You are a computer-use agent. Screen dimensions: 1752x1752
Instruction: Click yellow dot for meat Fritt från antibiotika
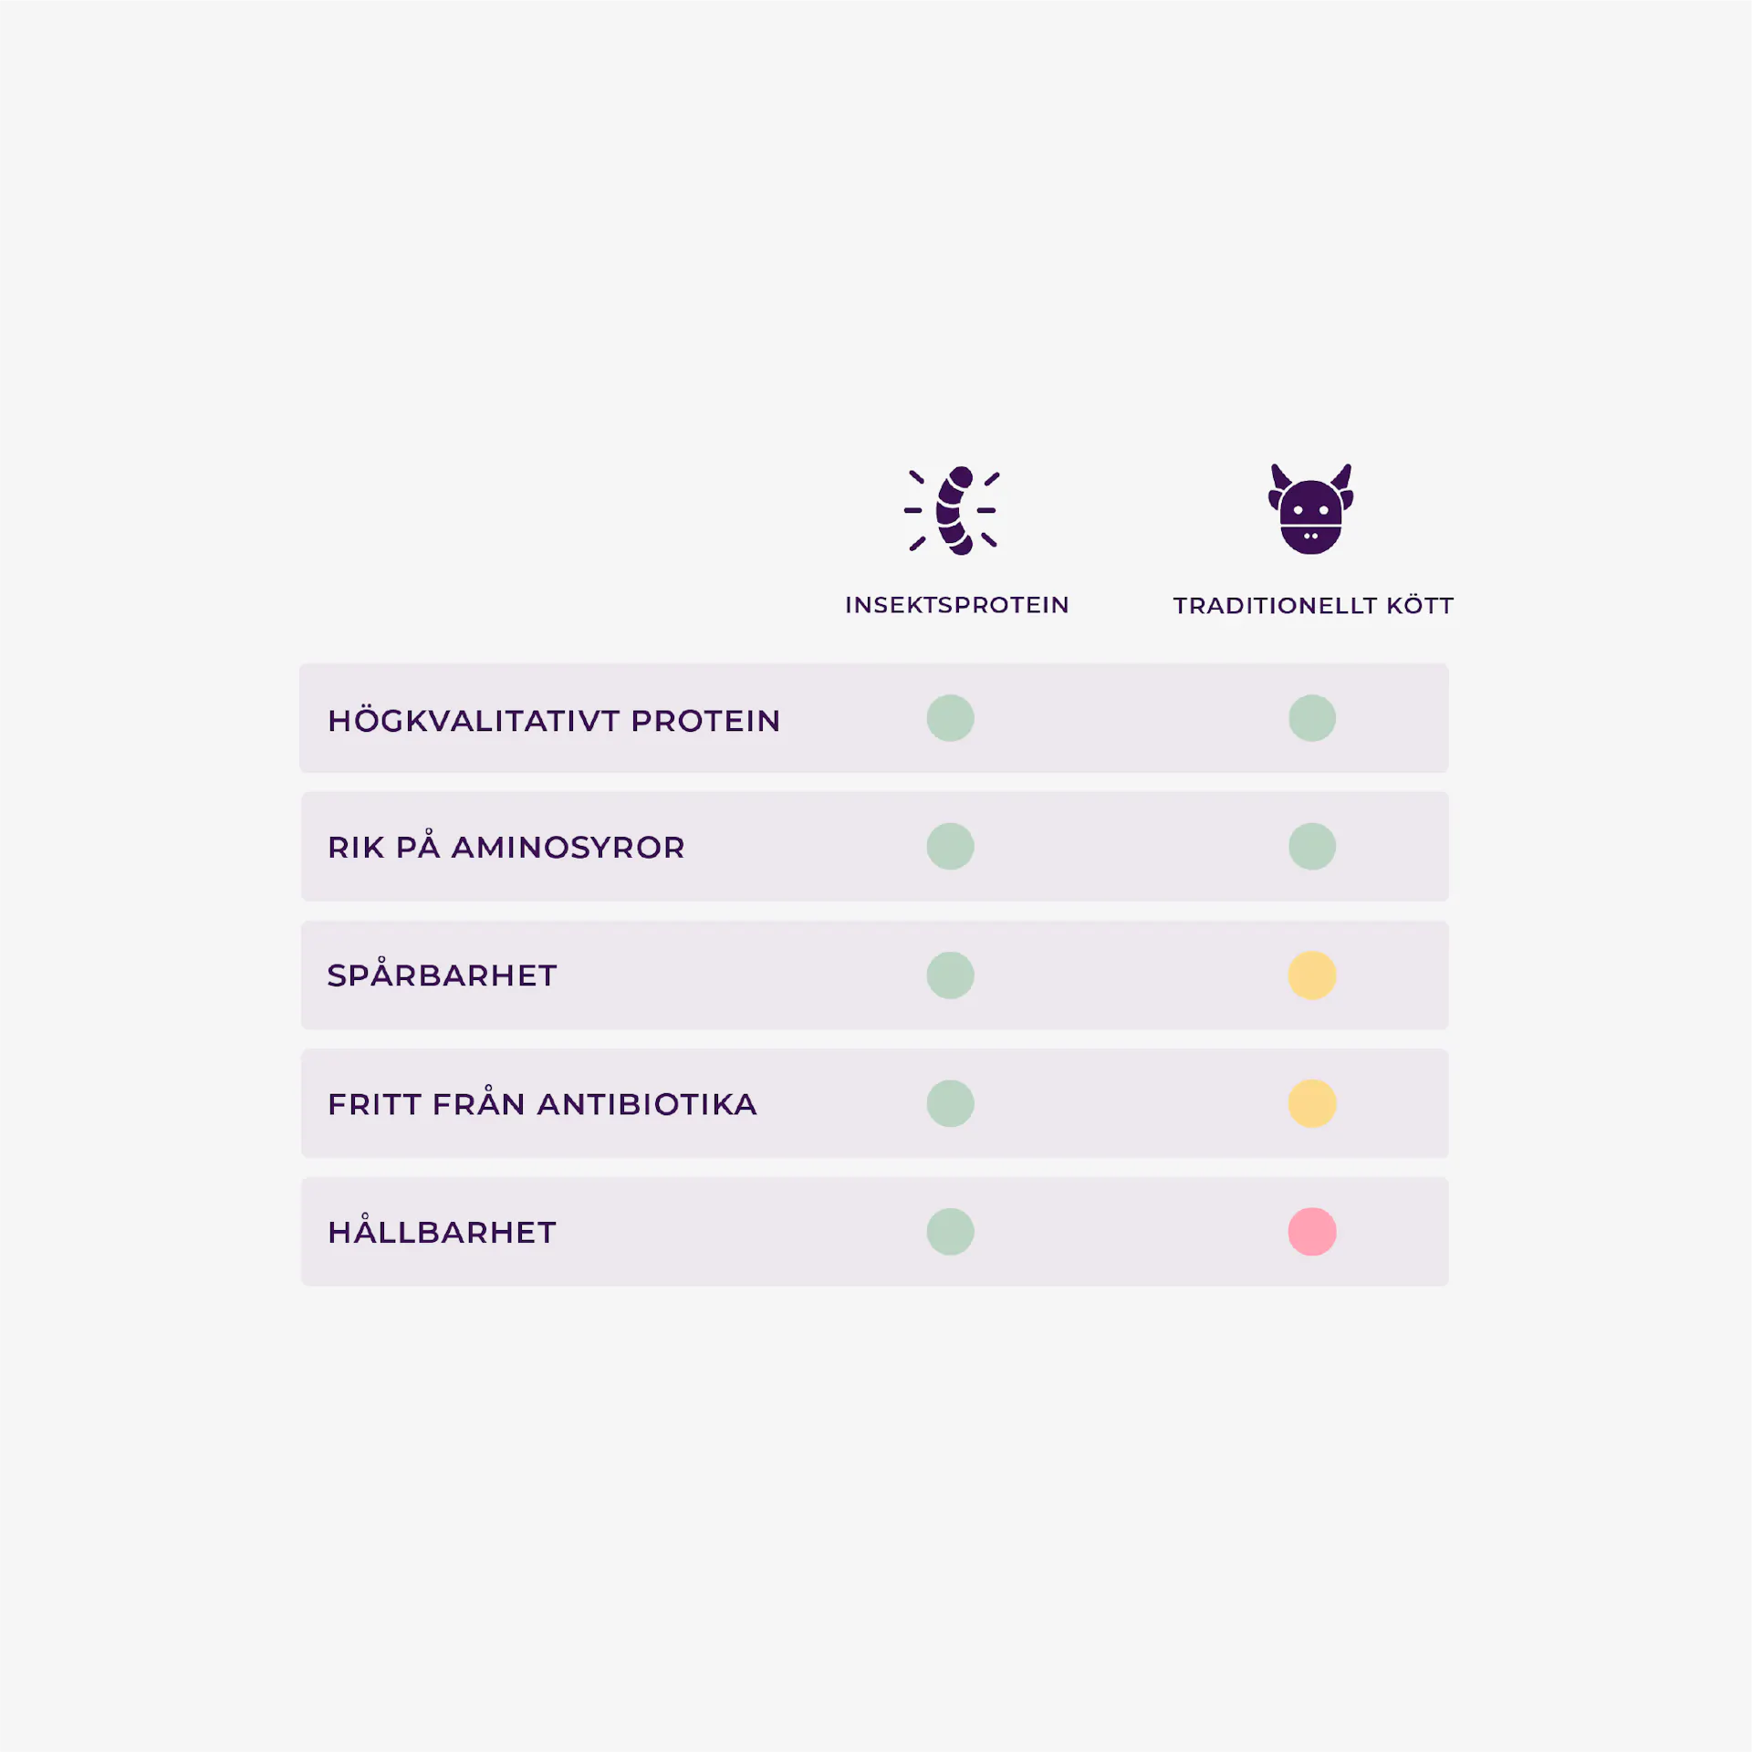coord(1312,1103)
